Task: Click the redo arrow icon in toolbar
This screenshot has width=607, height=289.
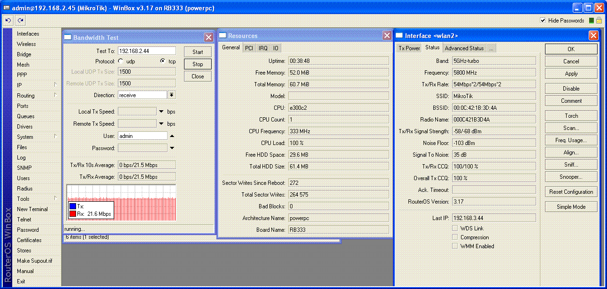Action: (x=20, y=20)
